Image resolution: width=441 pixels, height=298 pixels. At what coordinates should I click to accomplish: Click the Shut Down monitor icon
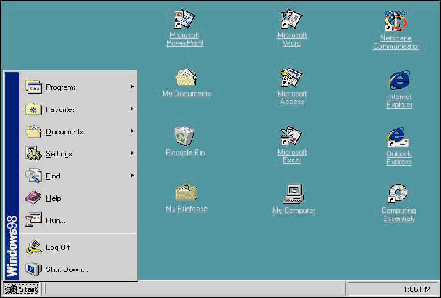34,269
